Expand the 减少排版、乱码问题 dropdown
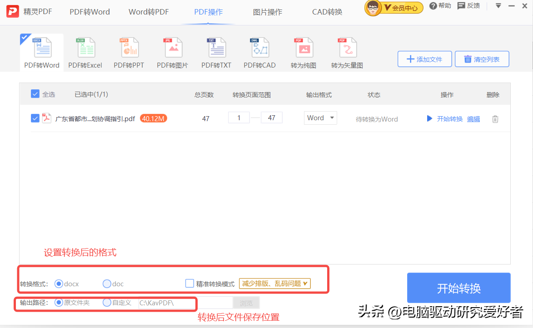The width and height of the screenshot is (533, 328). [x=274, y=284]
